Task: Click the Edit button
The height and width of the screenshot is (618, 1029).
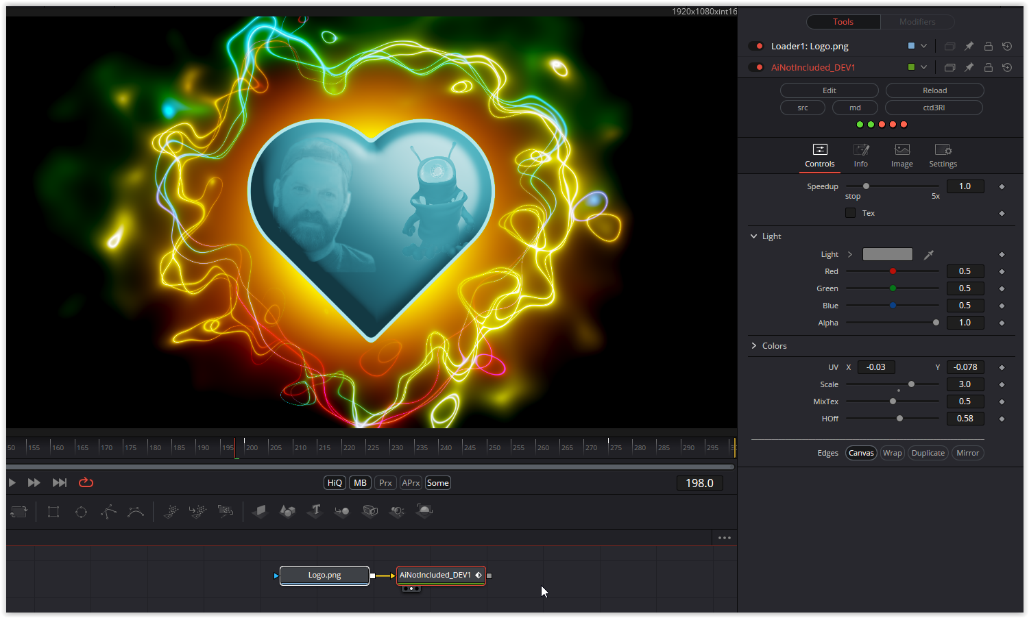Action: click(830, 90)
